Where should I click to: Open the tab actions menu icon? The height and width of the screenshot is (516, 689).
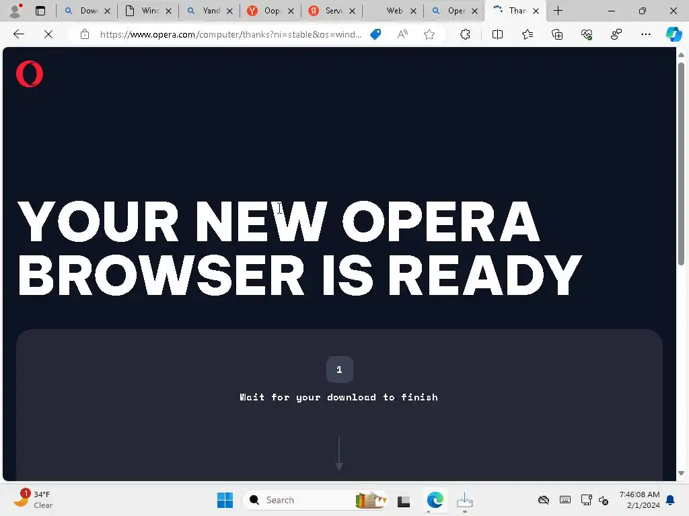(x=40, y=11)
